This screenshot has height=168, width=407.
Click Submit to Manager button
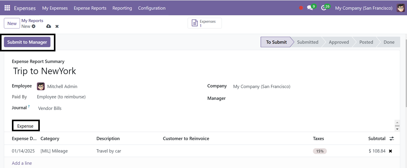27,42
